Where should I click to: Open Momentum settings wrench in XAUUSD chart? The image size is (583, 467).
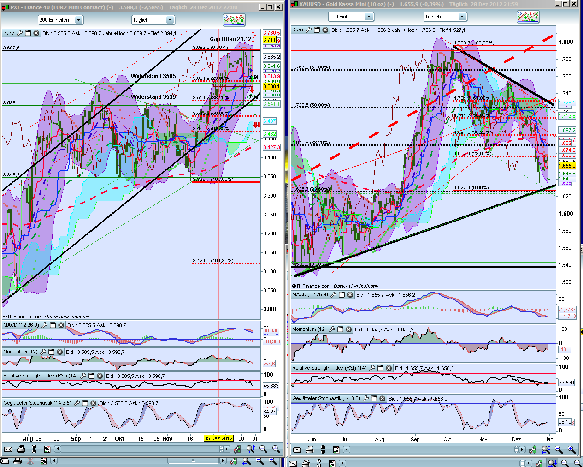click(332, 329)
